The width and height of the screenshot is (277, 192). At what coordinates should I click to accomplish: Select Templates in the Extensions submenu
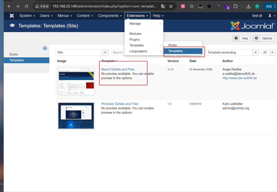[x=183, y=51]
